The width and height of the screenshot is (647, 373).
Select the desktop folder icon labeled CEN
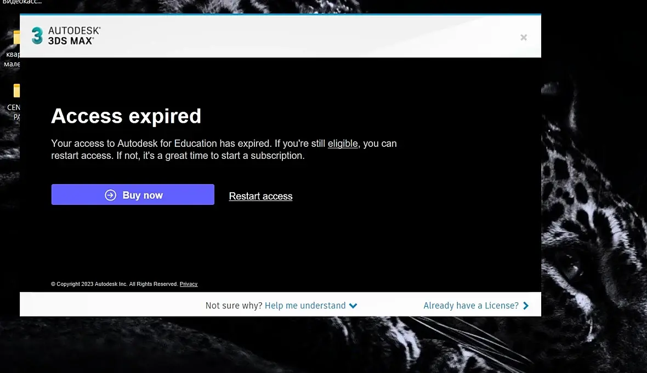click(16, 91)
